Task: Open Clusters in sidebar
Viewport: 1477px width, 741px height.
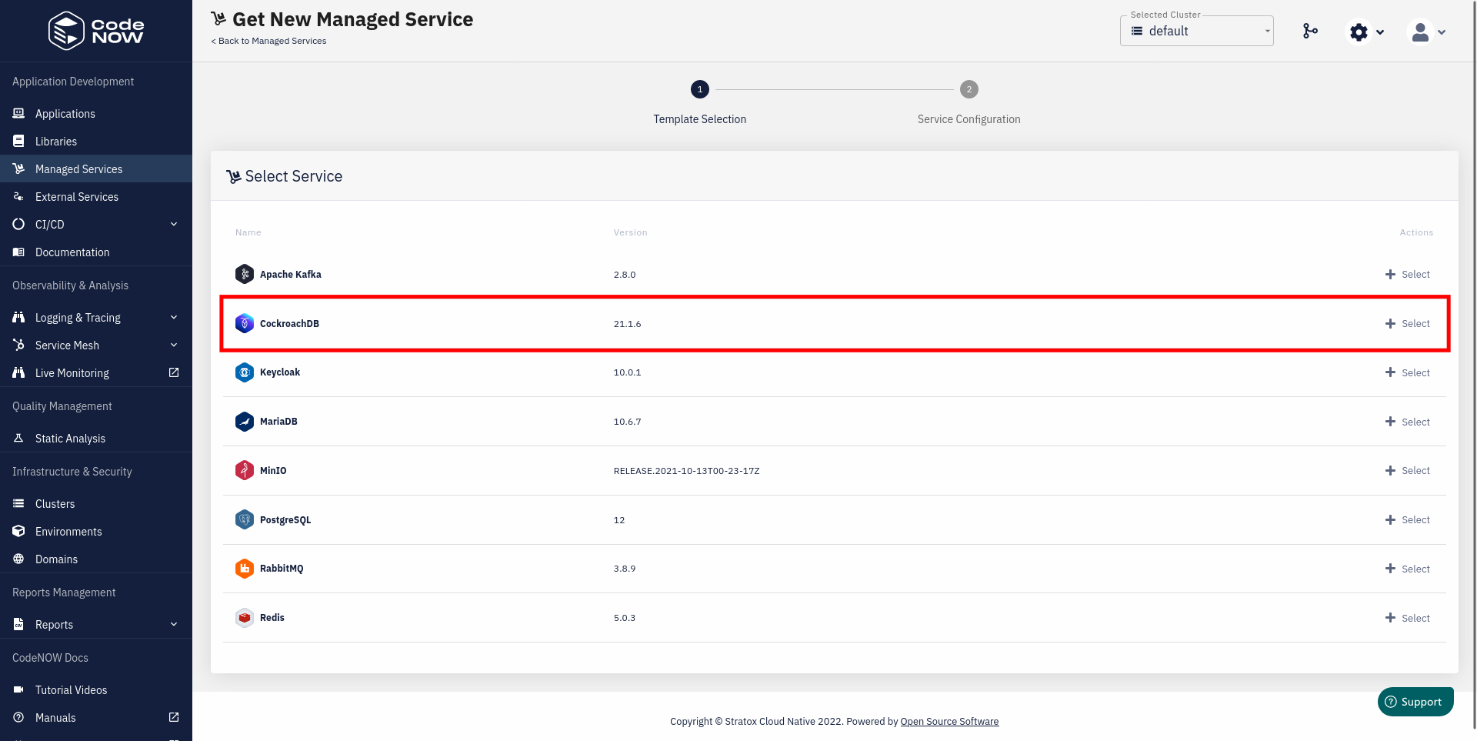Action: coord(96,504)
